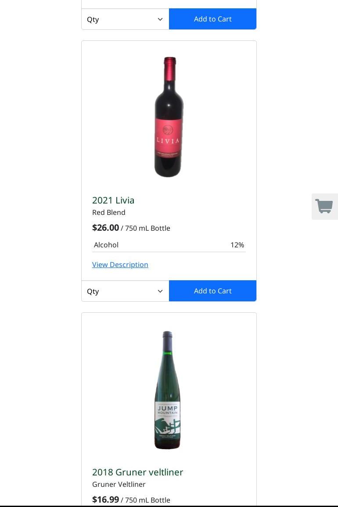Click View Description for the Livia wine

tap(120, 264)
